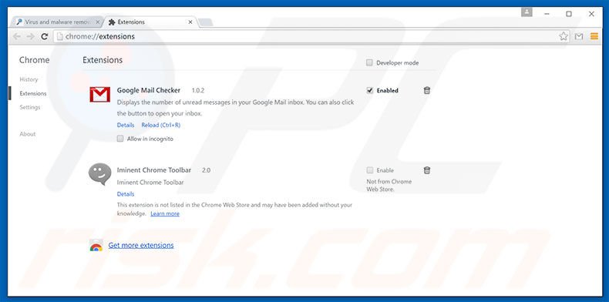Image resolution: width=609 pixels, height=302 pixels.
Task: Select the Extensions browser tab
Action: (150, 22)
